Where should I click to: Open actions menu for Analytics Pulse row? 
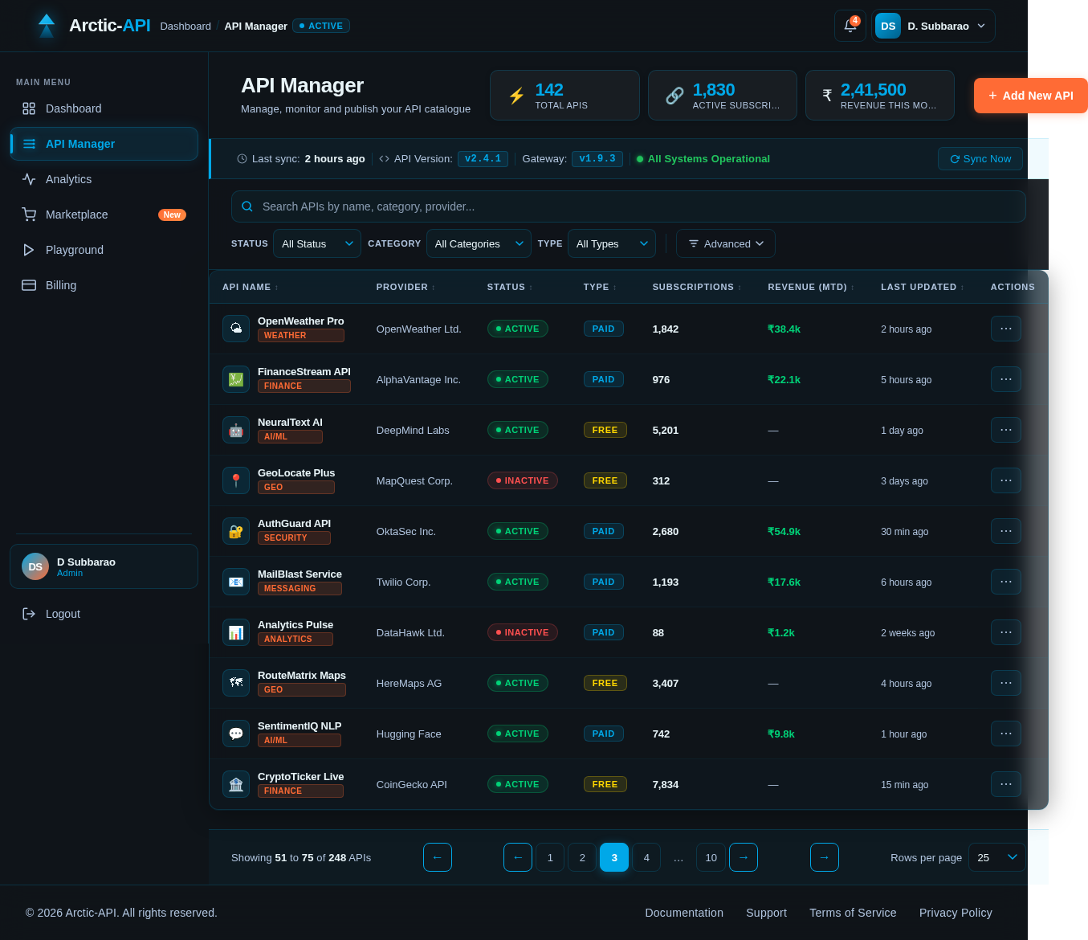1006,632
